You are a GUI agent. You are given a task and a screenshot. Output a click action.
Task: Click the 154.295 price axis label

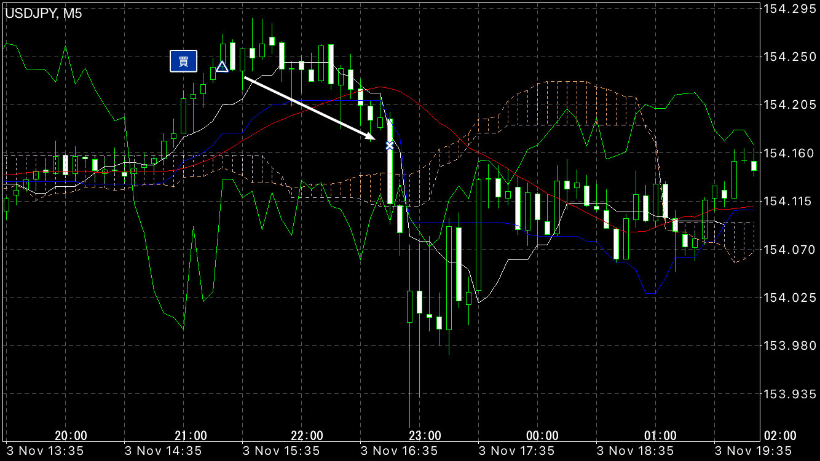pos(788,9)
